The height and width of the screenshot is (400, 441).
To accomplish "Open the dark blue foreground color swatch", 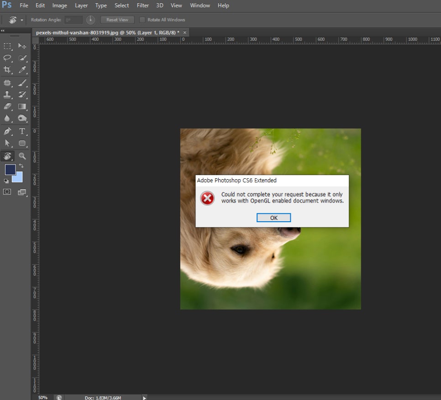I will click(x=10, y=170).
